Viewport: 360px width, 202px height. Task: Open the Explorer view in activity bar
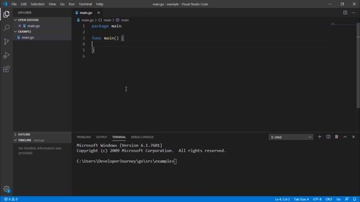point(6,14)
